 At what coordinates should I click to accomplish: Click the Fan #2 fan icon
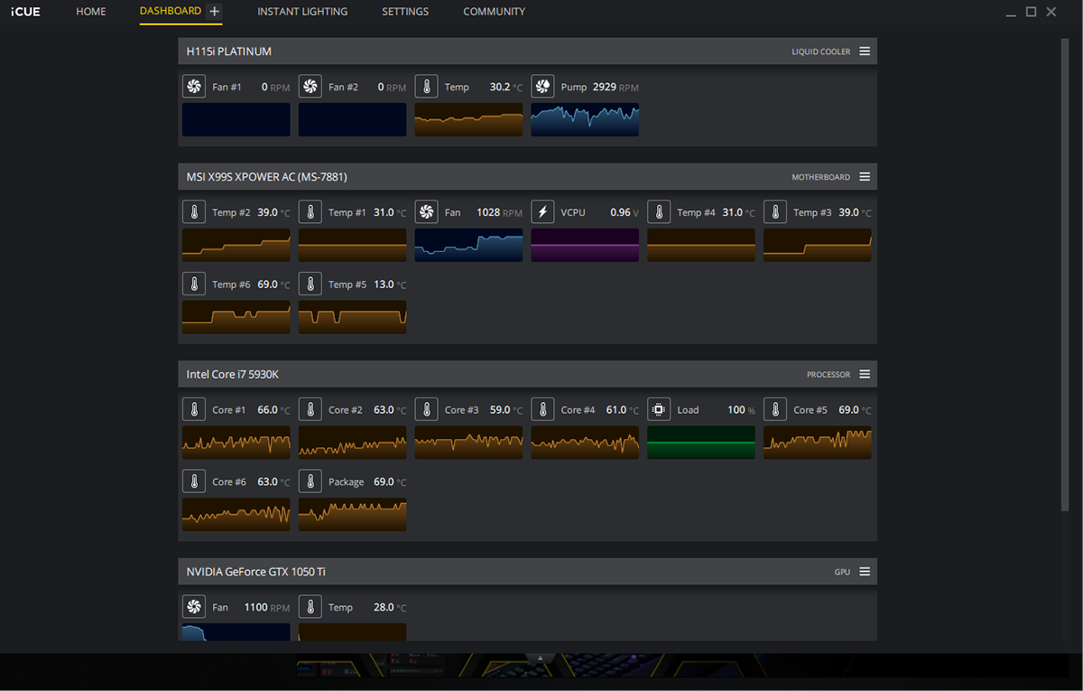click(310, 87)
